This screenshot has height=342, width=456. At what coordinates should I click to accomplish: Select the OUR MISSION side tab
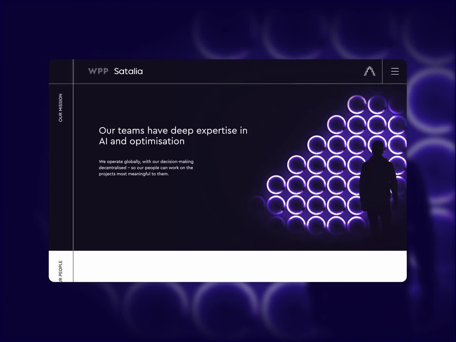(x=60, y=108)
